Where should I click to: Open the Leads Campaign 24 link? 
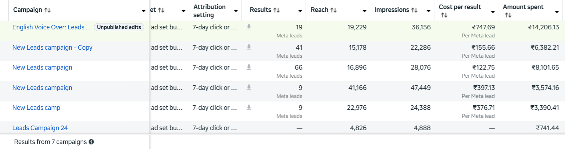click(x=40, y=128)
